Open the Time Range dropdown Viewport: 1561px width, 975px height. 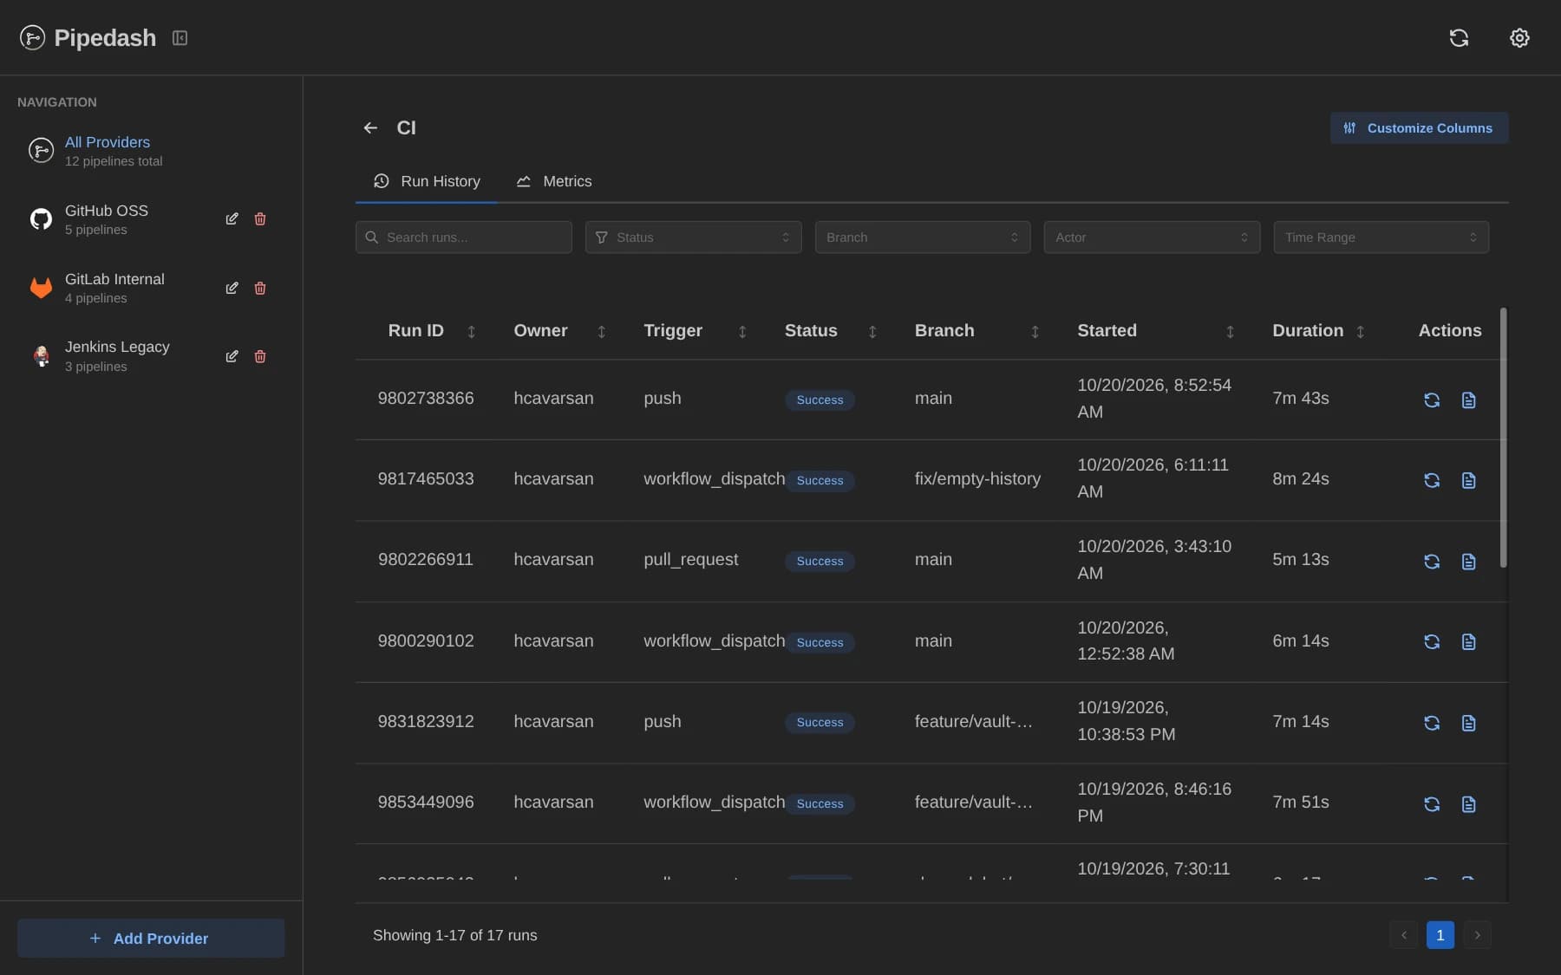click(x=1381, y=237)
